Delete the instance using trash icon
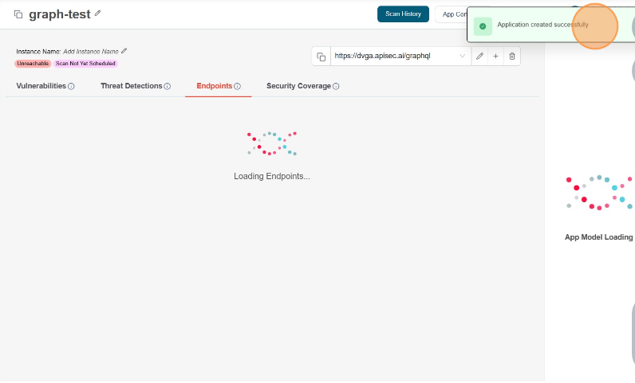The image size is (635, 383). [511, 57]
